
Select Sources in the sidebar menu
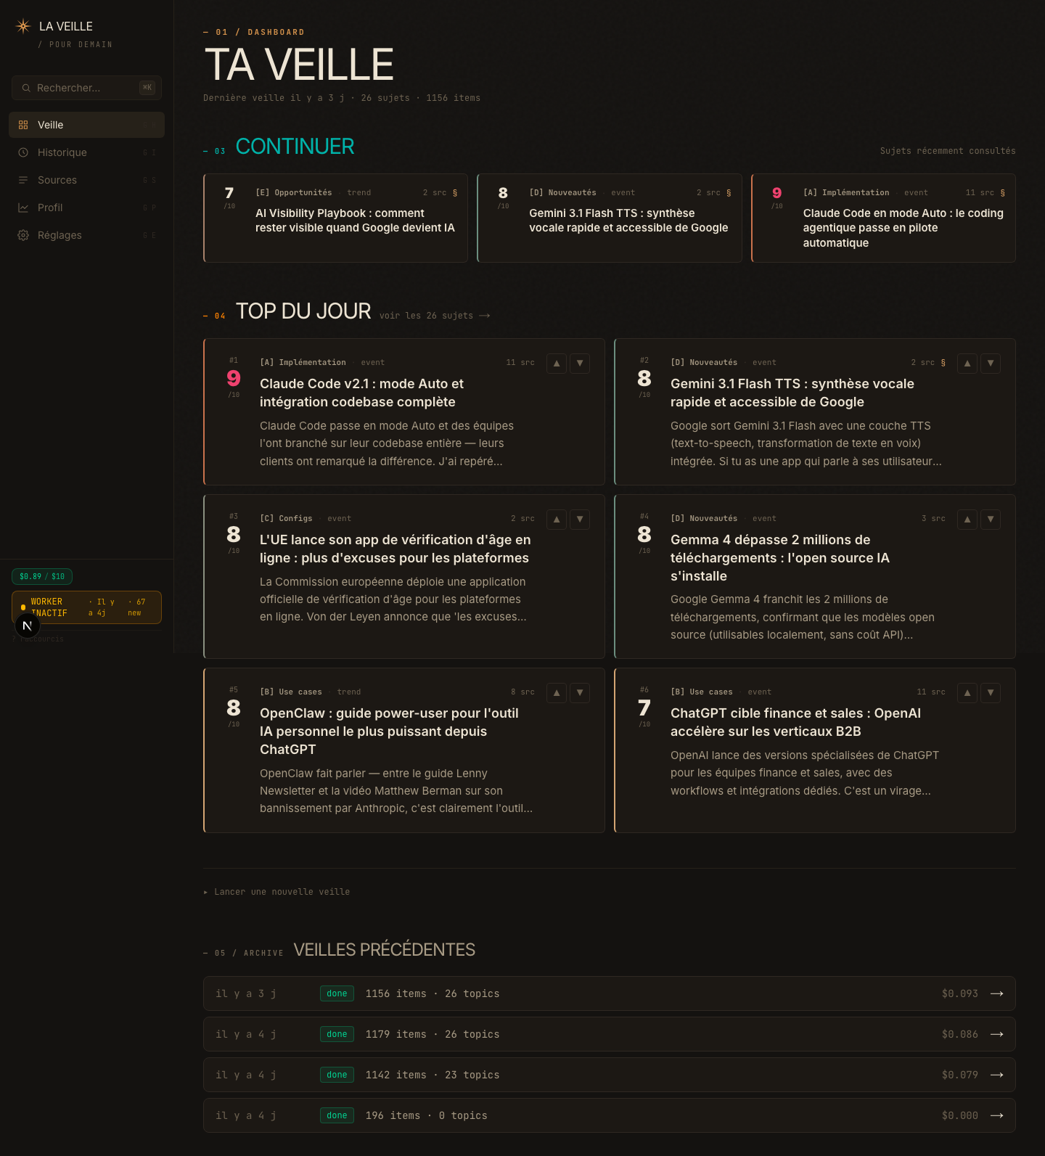pyautogui.click(x=57, y=180)
